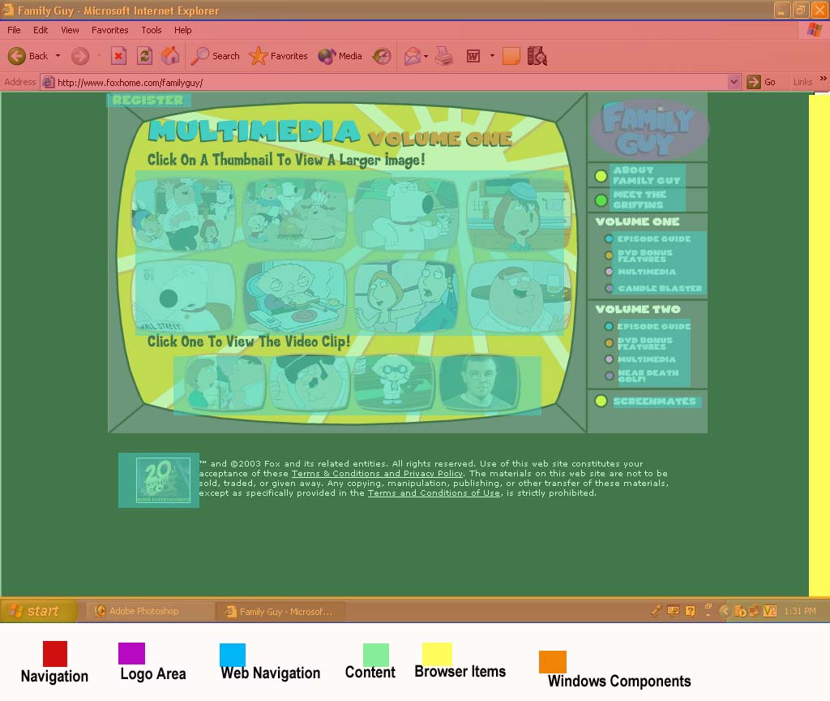Open the Search toolbar button
This screenshot has width=830, height=701.
[x=216, y=56]
